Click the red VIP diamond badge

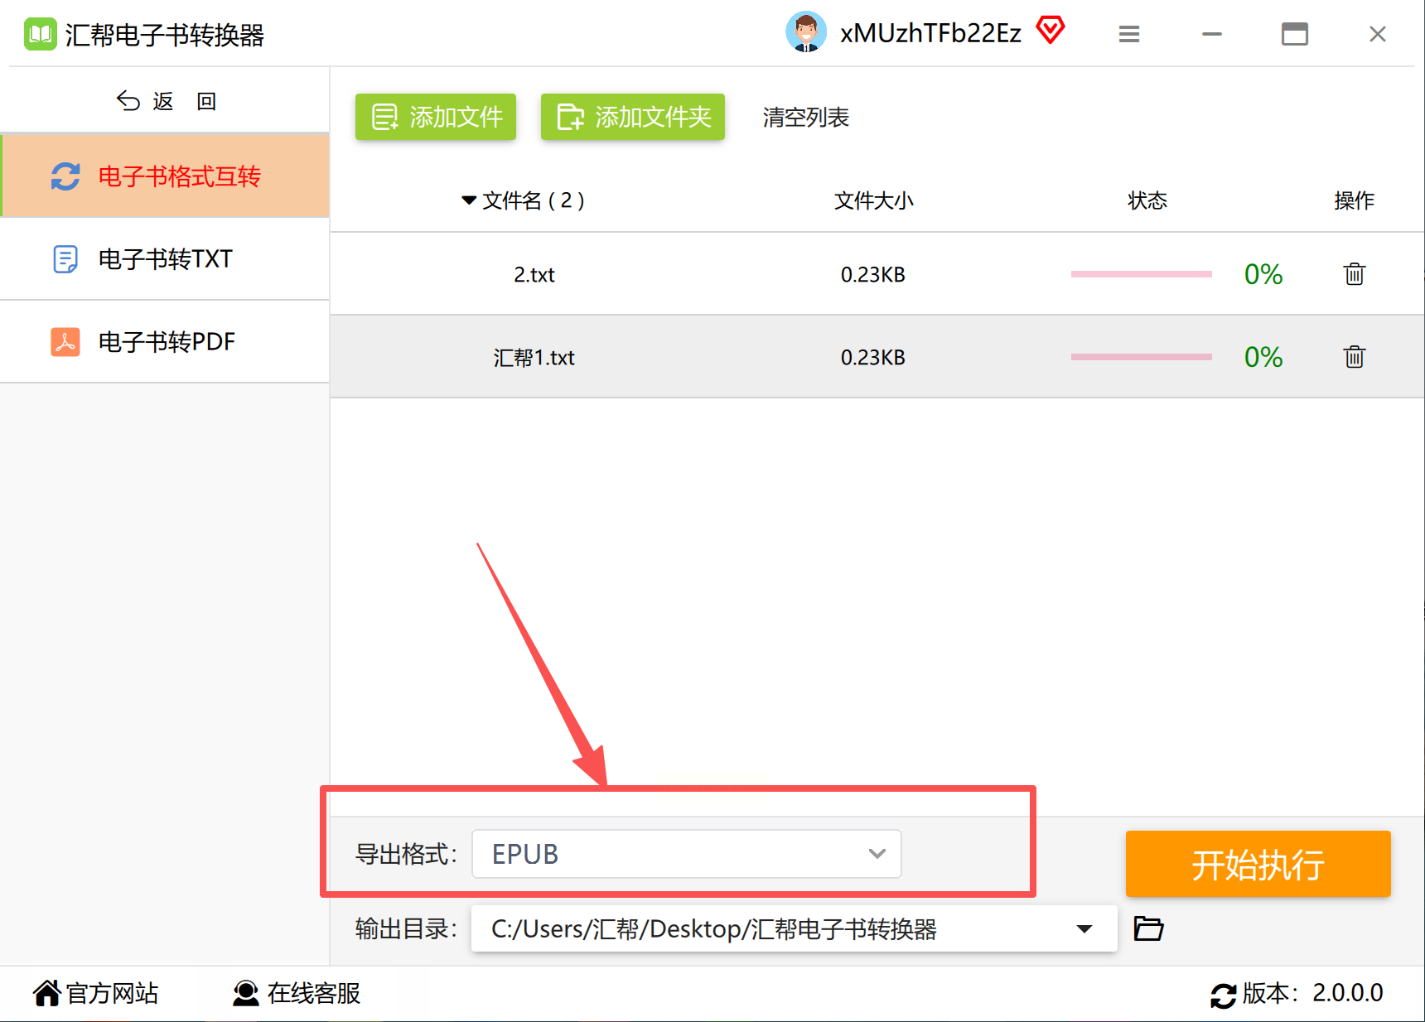1051,31
